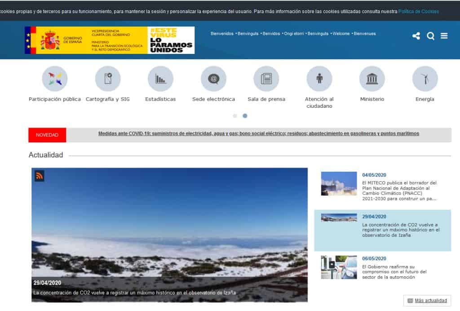Viewport: 460px width, 311px height.
Task: Switch to first carousel page dot
Action: [x=235, y=116]
